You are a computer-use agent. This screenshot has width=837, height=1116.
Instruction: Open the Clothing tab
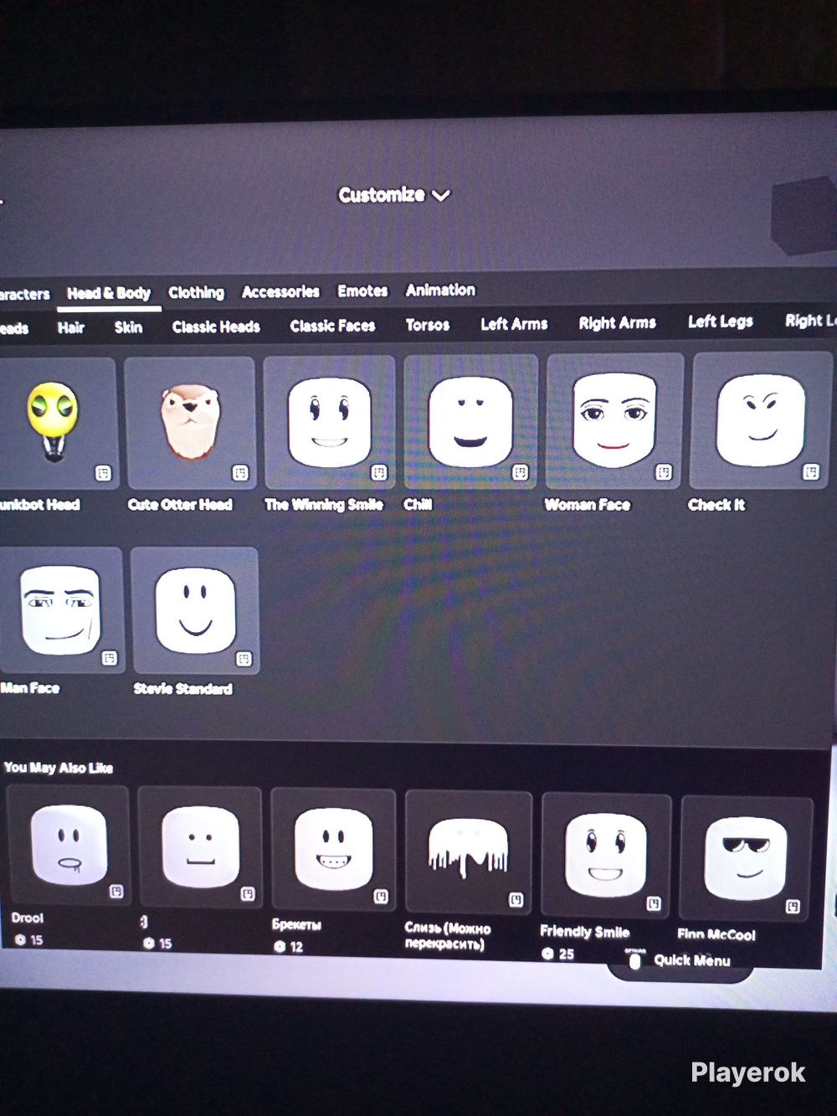[x=197, y=292]
